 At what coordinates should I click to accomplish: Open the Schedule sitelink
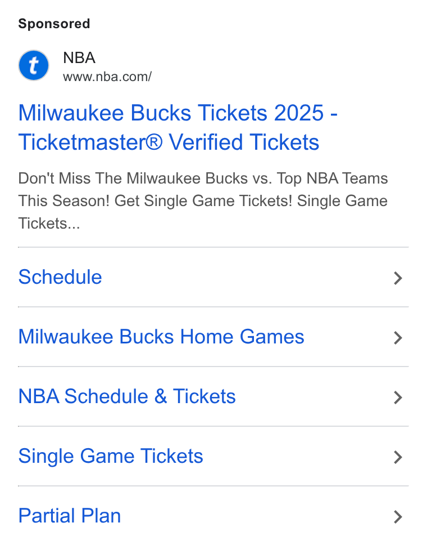[60, 277]
